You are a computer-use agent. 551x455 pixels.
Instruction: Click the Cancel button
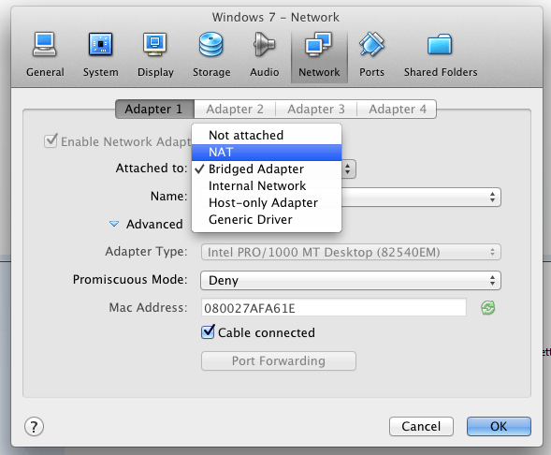coord(421,427)
